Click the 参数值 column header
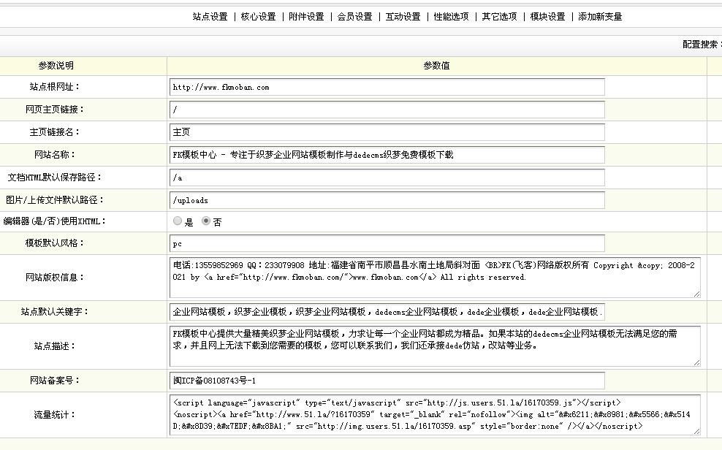The width and height of the screenshot is (722, 450). (436, 66)
